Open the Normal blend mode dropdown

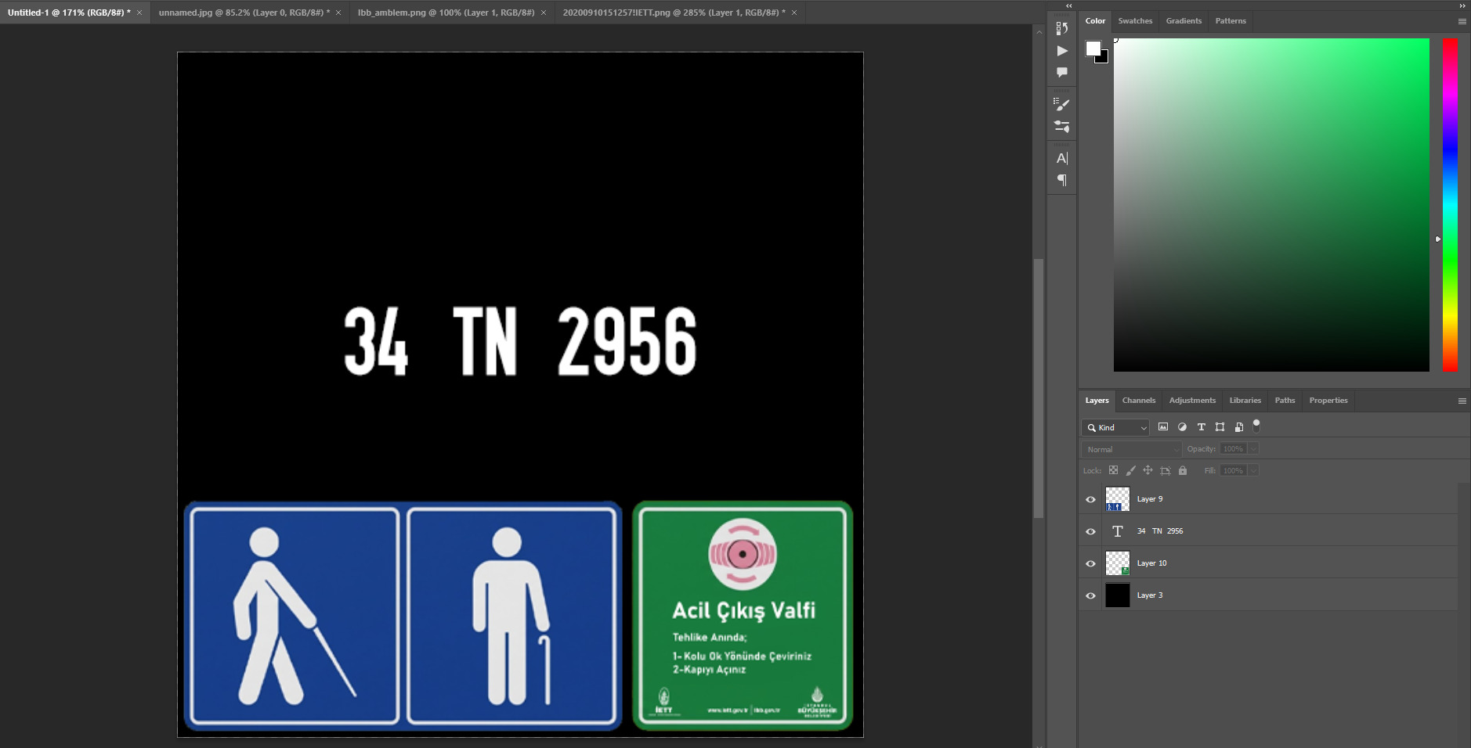coord(1131,449)
